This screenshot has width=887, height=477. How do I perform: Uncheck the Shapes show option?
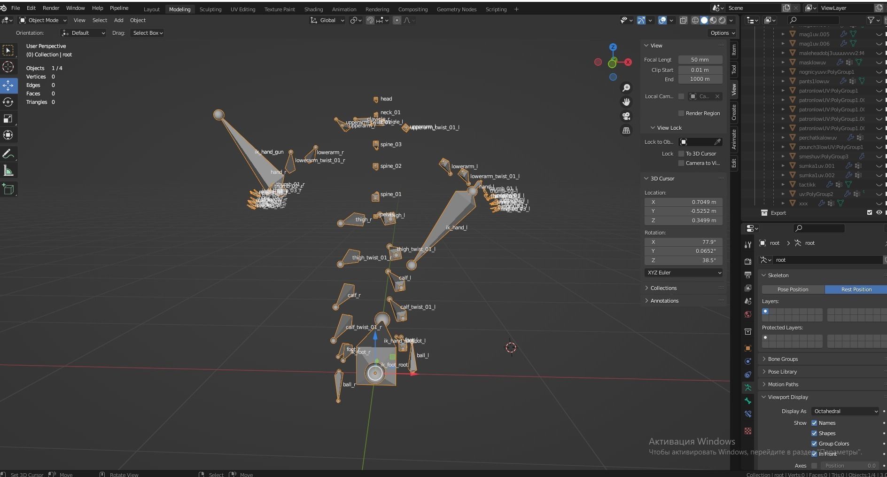[814, 433]
